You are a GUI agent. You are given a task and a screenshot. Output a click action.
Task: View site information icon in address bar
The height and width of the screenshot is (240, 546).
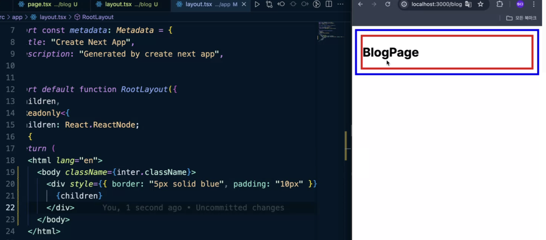click(x=404, y=4)
